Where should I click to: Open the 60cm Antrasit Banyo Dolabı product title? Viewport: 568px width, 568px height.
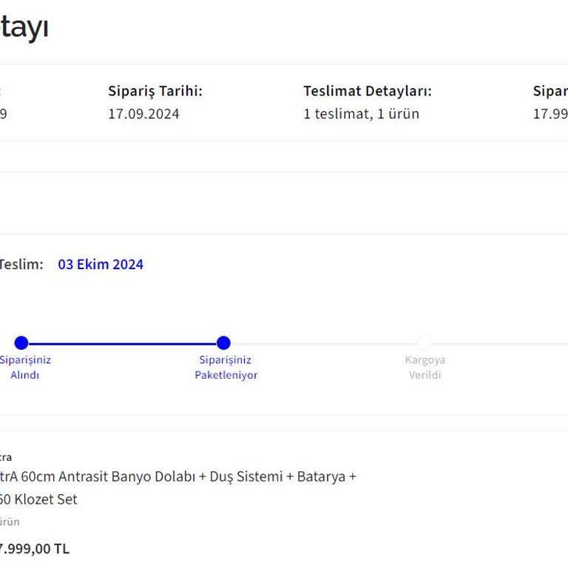[177, 476]
